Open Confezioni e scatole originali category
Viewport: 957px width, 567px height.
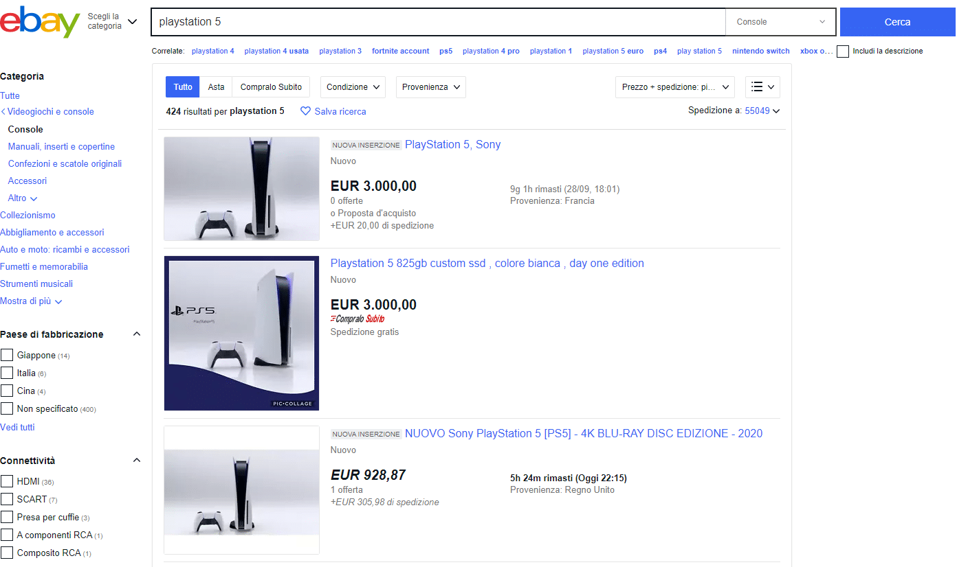tap(65, 164)
